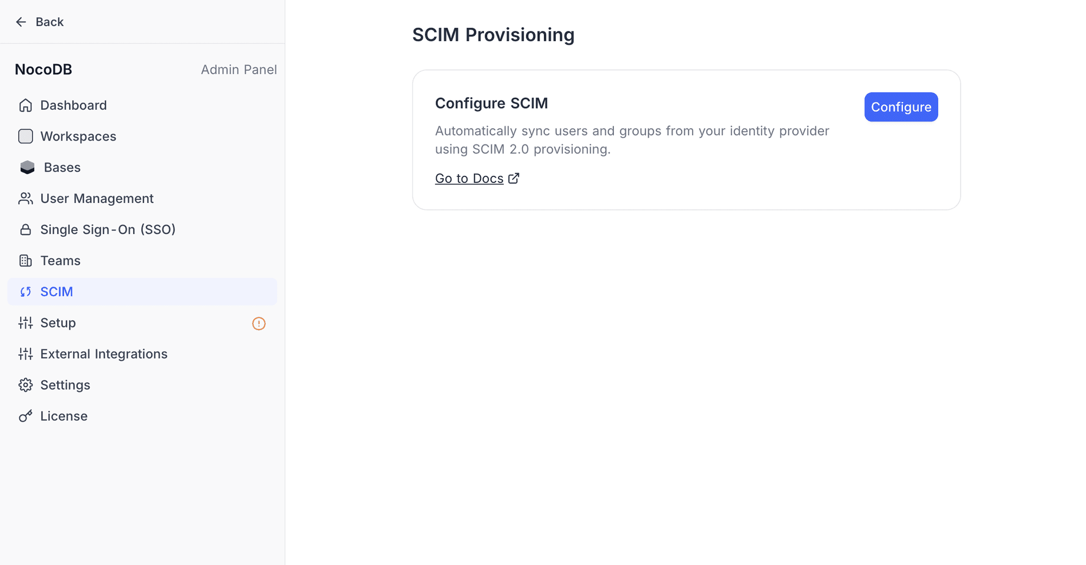
Task: Select the Dashboard home icon
Action: (25, 105)
